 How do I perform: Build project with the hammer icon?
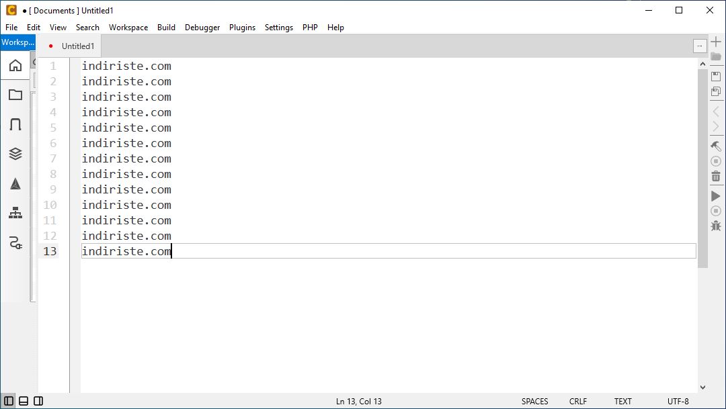[716, 146]
